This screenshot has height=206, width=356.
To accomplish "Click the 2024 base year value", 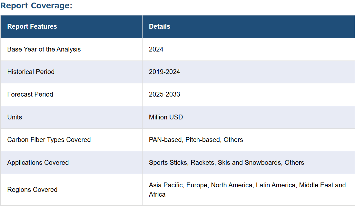I will pyautogui.click(x=156, y=49).
